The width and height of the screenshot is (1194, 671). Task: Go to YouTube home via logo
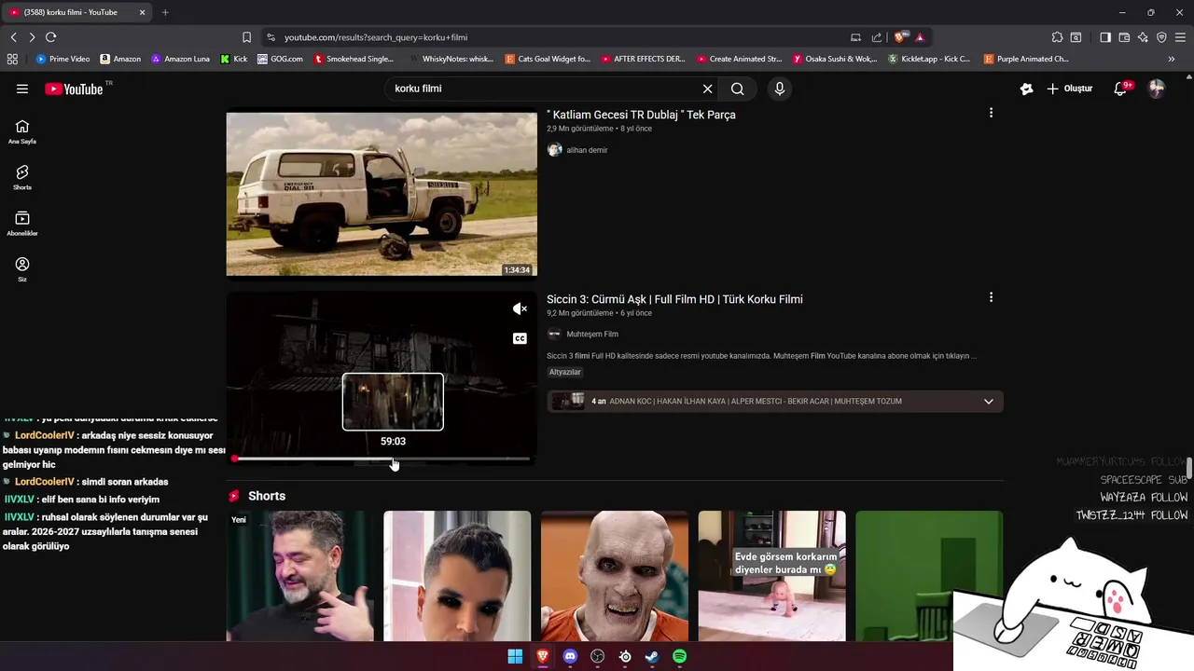pos(74,89)
